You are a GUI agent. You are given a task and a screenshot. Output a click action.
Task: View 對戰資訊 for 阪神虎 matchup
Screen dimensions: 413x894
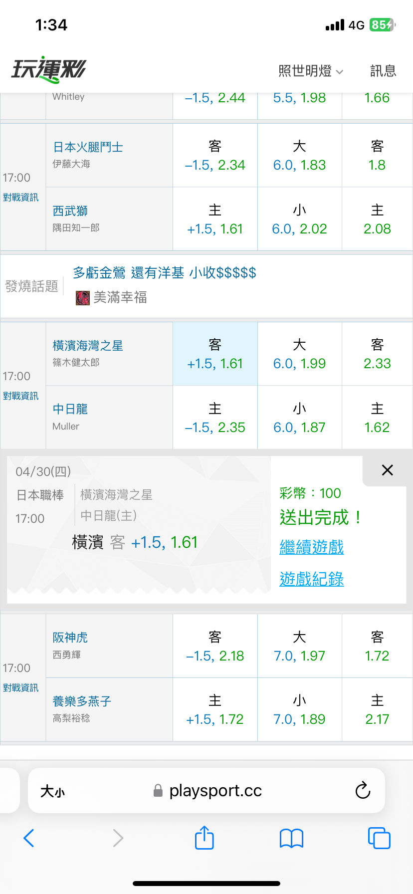click(20, 688)
